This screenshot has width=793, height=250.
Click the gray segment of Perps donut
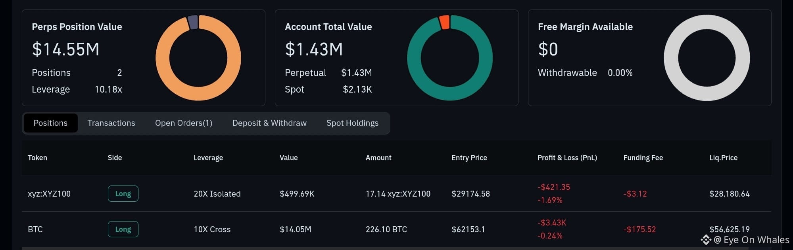193,22
